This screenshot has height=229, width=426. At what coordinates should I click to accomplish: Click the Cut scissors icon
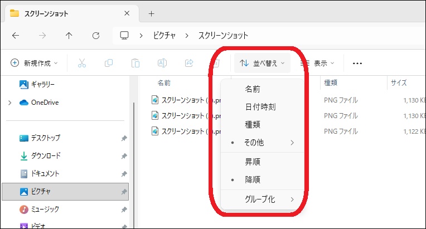click(82, 63)
